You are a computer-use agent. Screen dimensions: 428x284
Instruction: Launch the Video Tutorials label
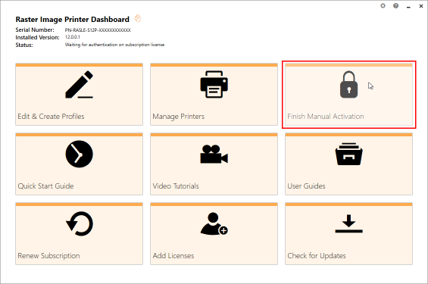tap(176, 186)
